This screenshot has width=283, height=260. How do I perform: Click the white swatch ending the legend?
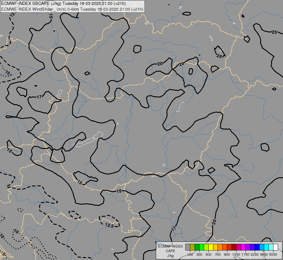pos(275,247)
